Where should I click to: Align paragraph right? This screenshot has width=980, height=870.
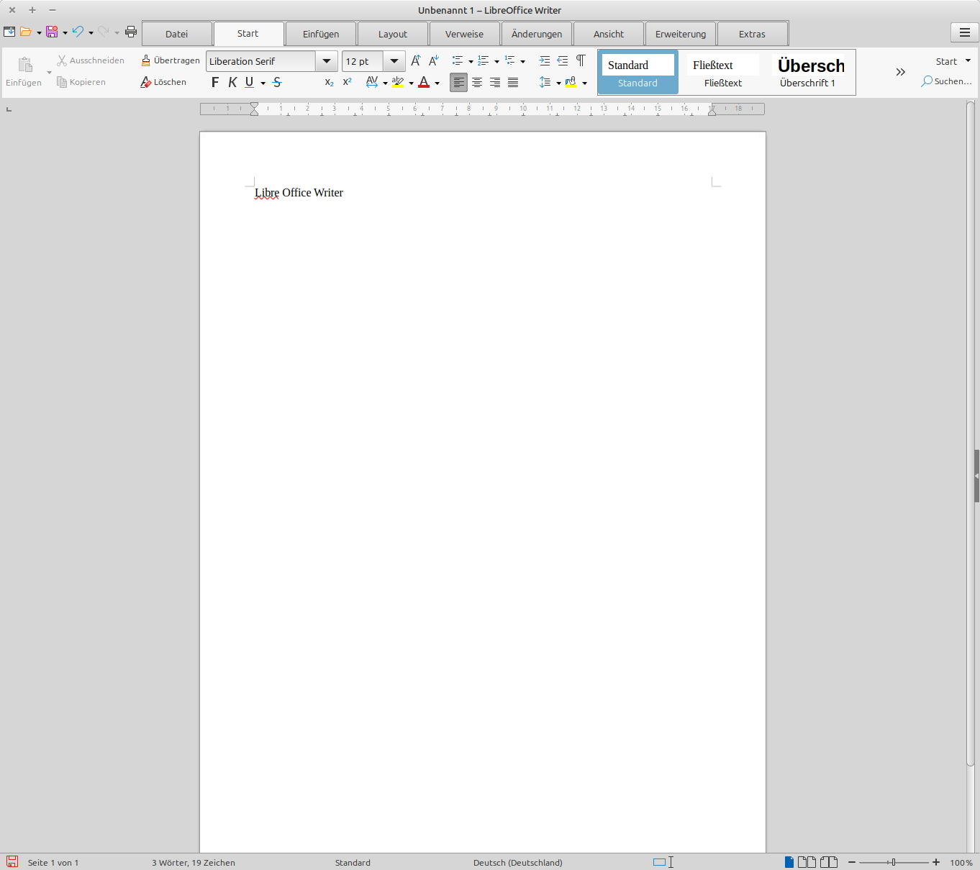click(495, 83)
